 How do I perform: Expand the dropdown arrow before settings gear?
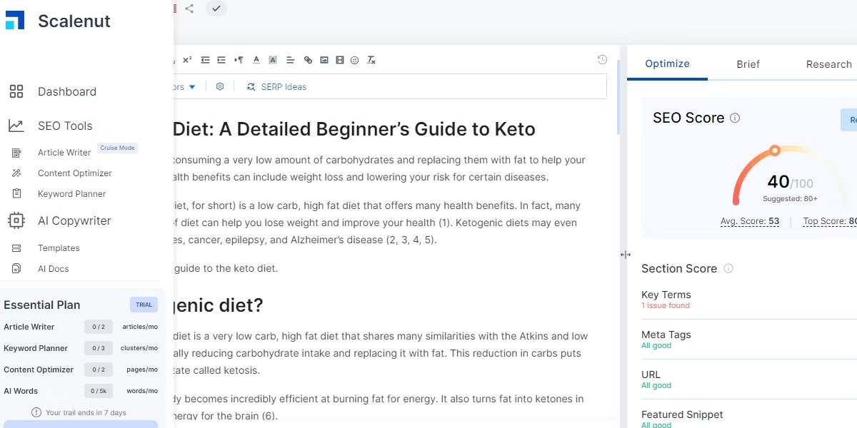point(192,87)
